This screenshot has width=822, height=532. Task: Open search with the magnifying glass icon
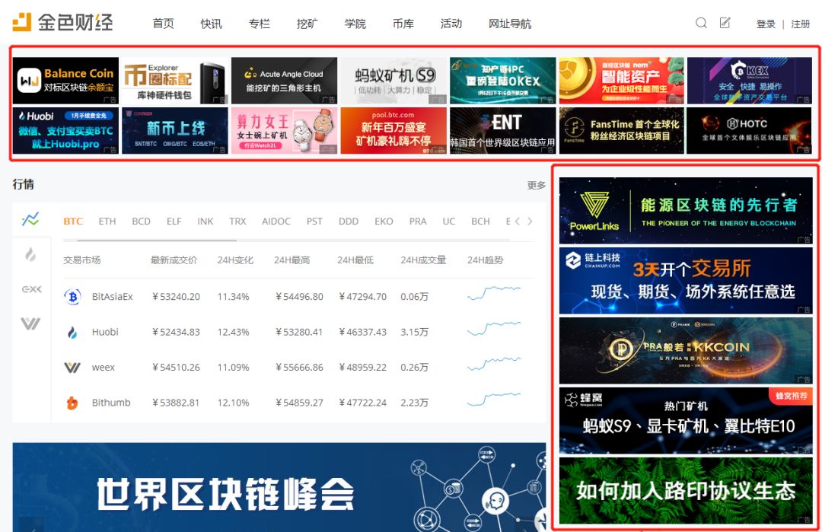pyautogui.click(x=701, y=24)
